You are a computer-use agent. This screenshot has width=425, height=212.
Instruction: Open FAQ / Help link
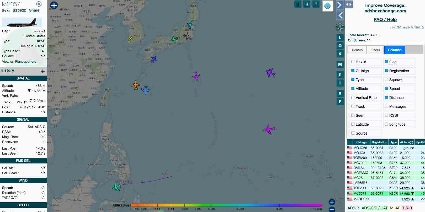point(385,19)
